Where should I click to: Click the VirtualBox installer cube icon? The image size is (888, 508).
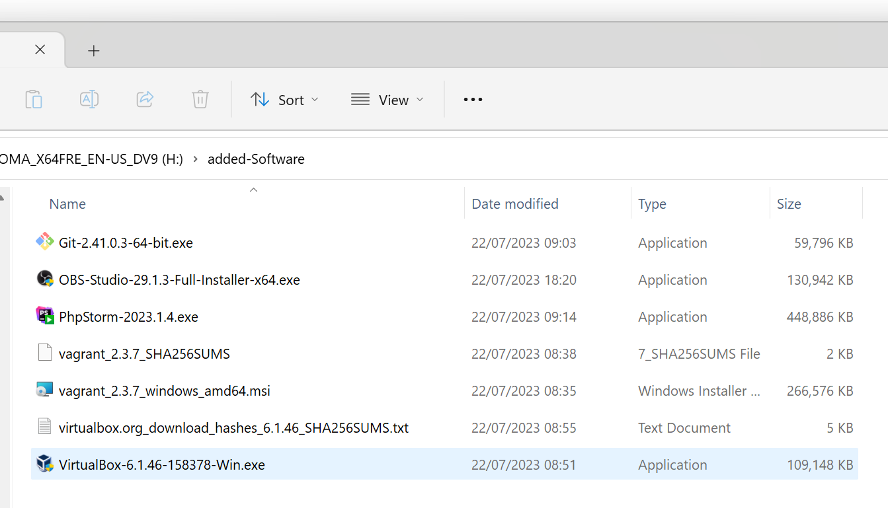pos(44,464)
